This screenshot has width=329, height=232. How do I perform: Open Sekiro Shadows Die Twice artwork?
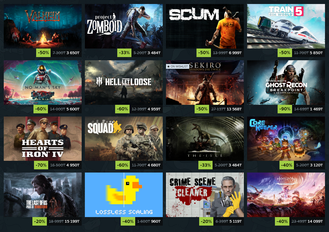click(x=205, y=82)
